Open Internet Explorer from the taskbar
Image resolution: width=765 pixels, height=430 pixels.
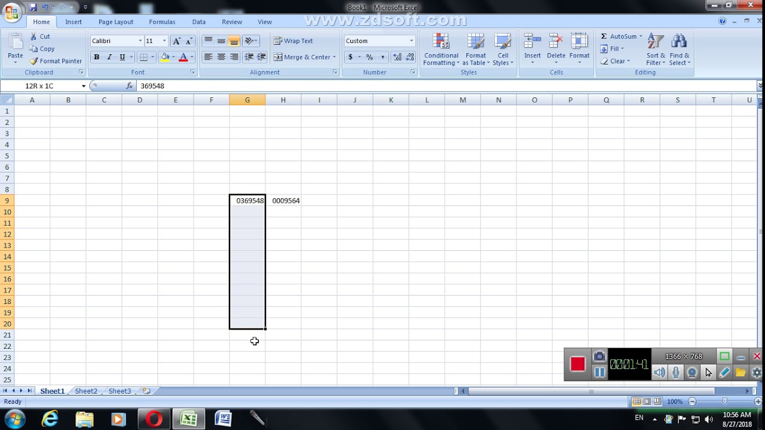(50, 419)
